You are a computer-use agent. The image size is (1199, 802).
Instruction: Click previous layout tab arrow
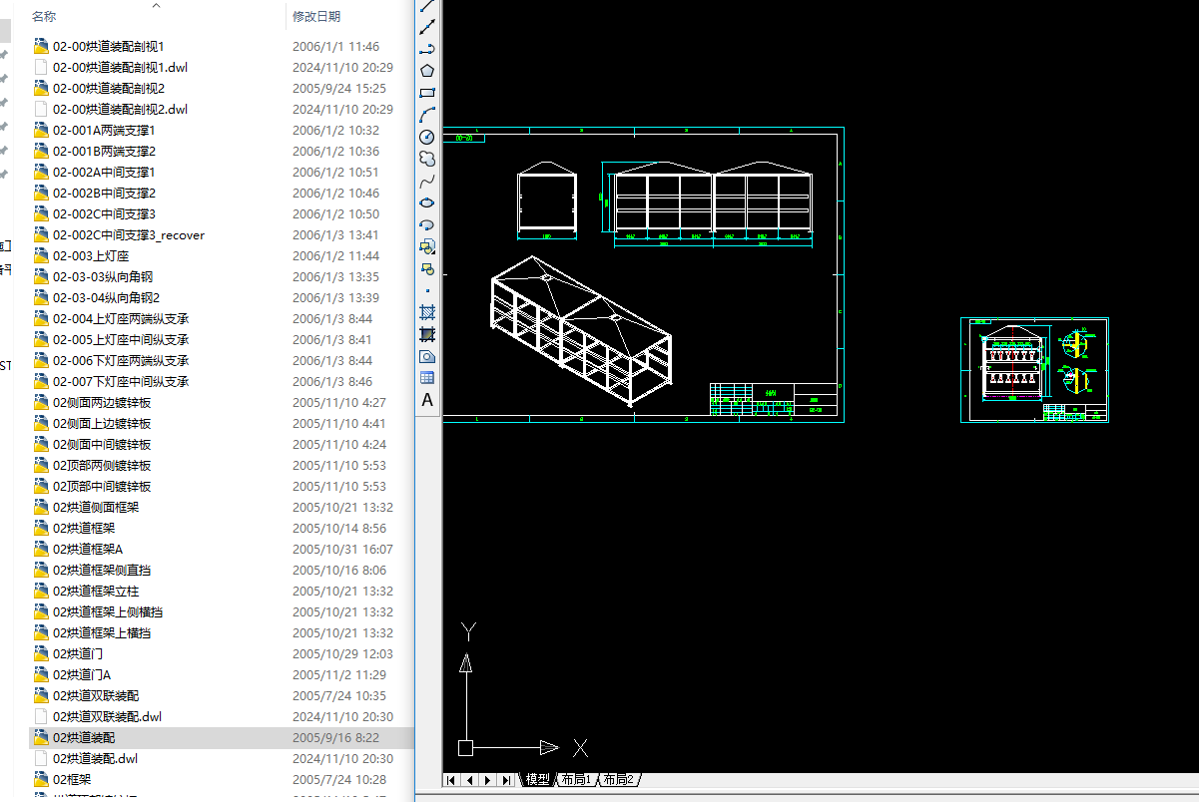coord(469,779)
